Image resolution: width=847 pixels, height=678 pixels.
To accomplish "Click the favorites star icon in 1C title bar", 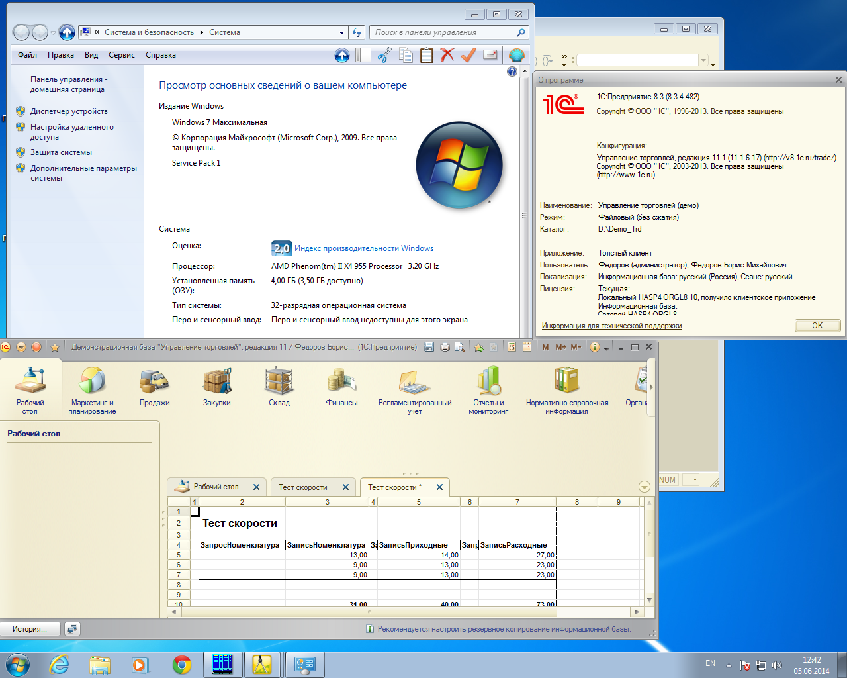I will tap(55, 347).
